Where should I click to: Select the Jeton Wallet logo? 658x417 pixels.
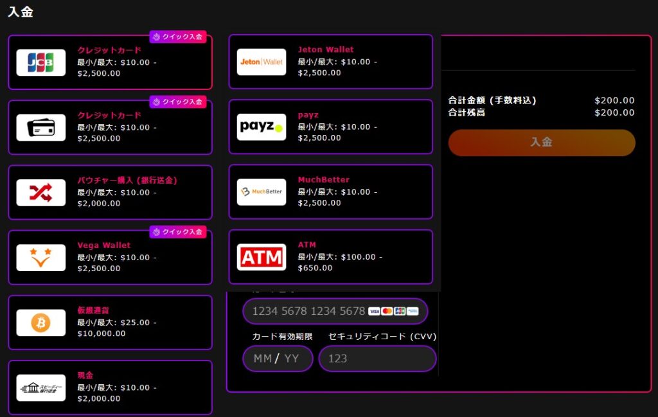coord(262,62)
